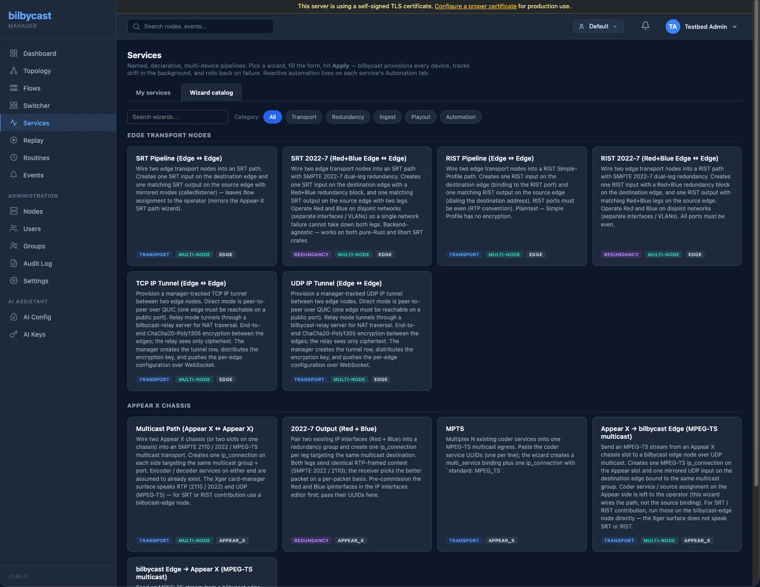
Task: Focus the Search wizards input
Action: pos(178,117)
